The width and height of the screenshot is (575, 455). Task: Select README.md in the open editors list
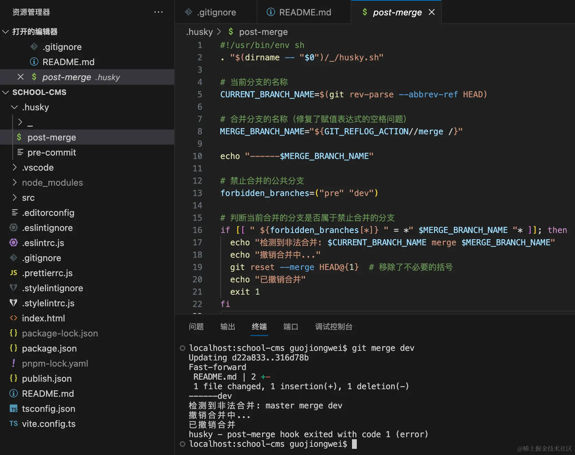(x=87, y=62)
